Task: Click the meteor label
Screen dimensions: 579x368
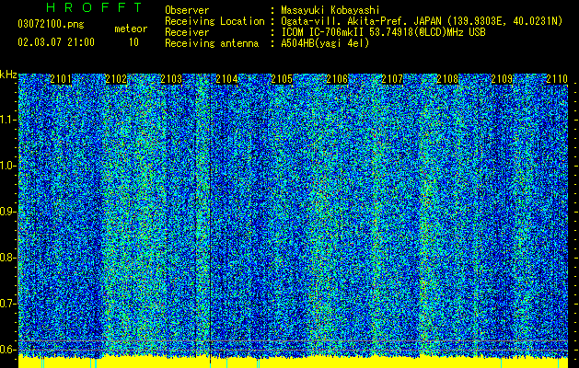Action: tap(131, 29)
